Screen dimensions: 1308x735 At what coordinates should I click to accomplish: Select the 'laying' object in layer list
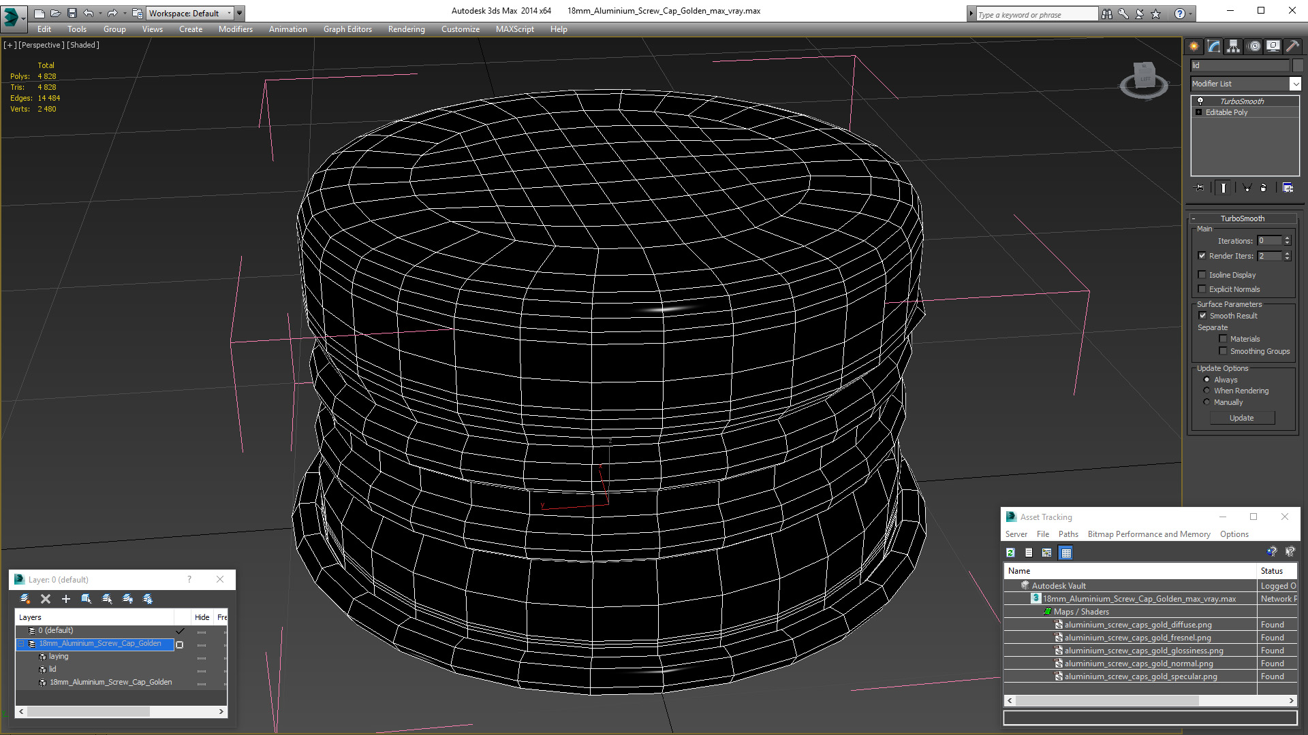[59, 657]
